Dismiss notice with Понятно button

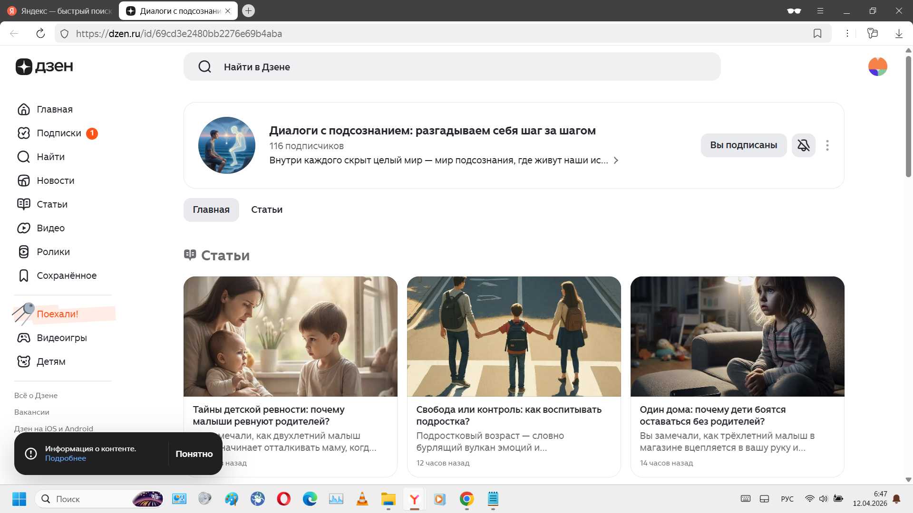point(194,454)
